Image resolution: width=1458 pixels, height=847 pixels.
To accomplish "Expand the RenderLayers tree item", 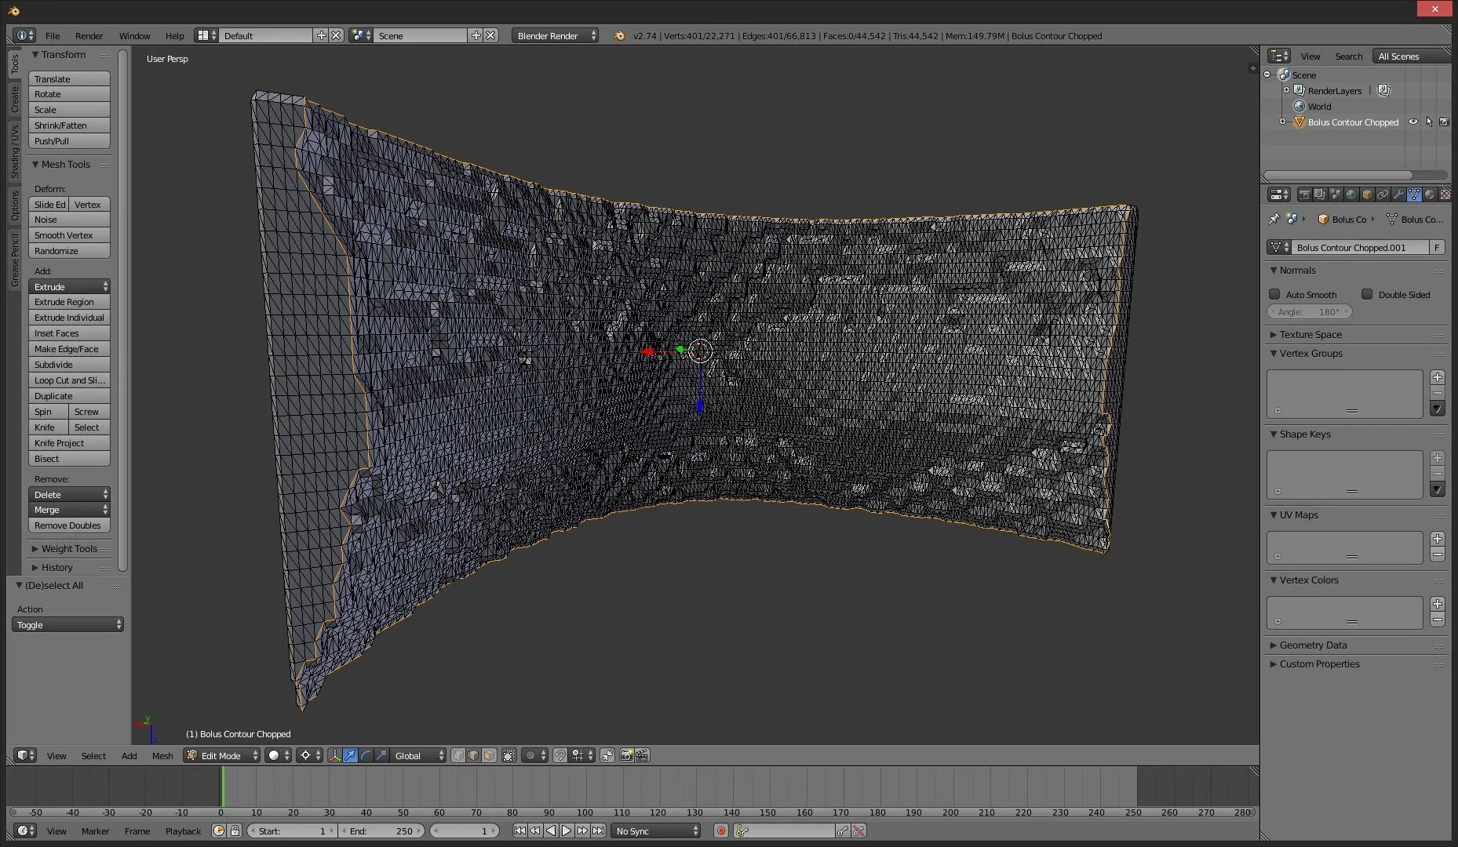I will (1286, 90).
